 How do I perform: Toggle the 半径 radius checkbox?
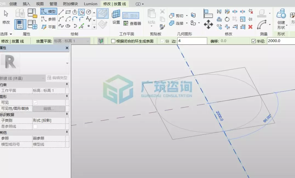(x=253, y=41)
